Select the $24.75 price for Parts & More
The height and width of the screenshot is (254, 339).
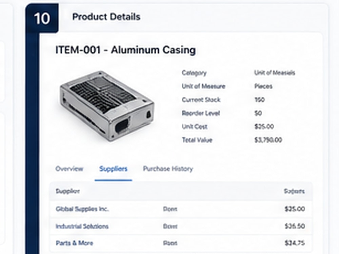click(x=295, y=243)
